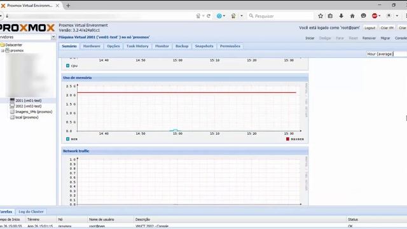The height and width of the screenshot is (229, 407).
Task: Open the Task History tab
Action: [x=137, y=46]
